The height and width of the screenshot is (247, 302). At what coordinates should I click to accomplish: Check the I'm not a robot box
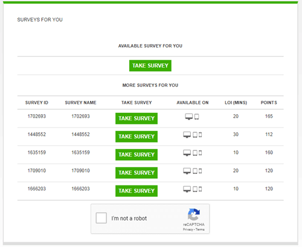(101, 218)
